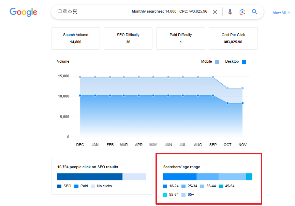Click the Paid legend swatch
The image size is (295, 206).
[76, 186]
